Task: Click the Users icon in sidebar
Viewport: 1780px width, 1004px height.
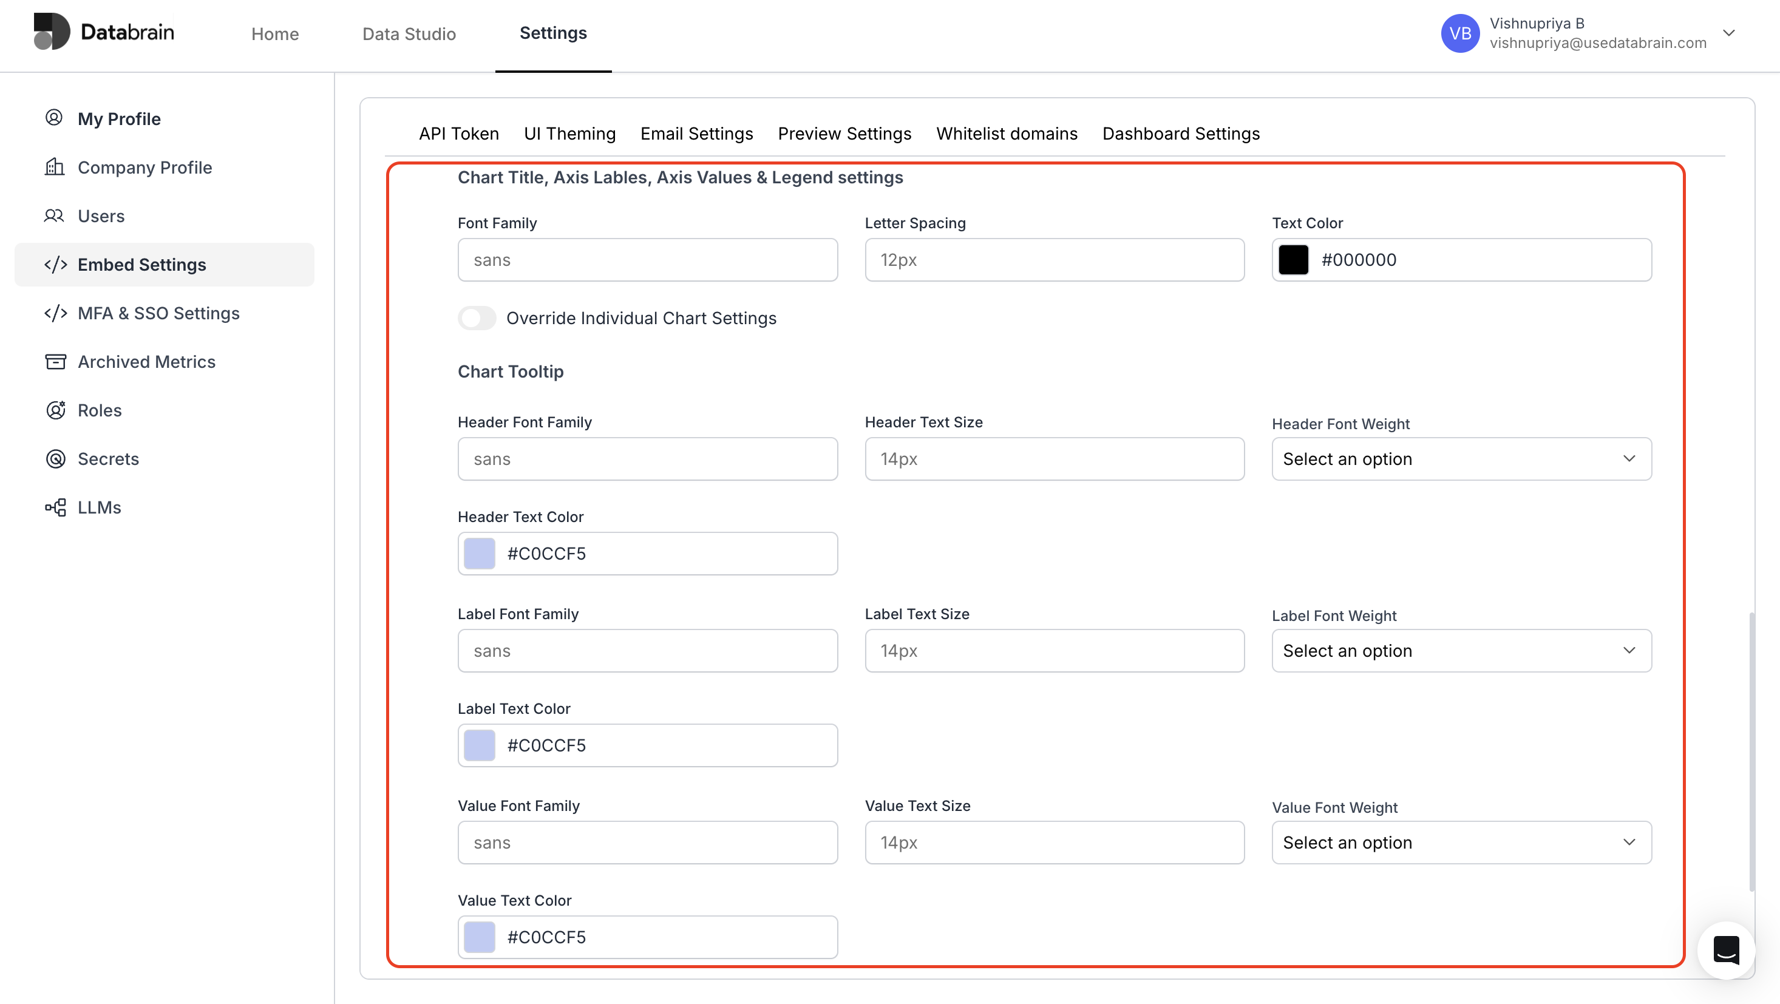Action: click(55, 215)
